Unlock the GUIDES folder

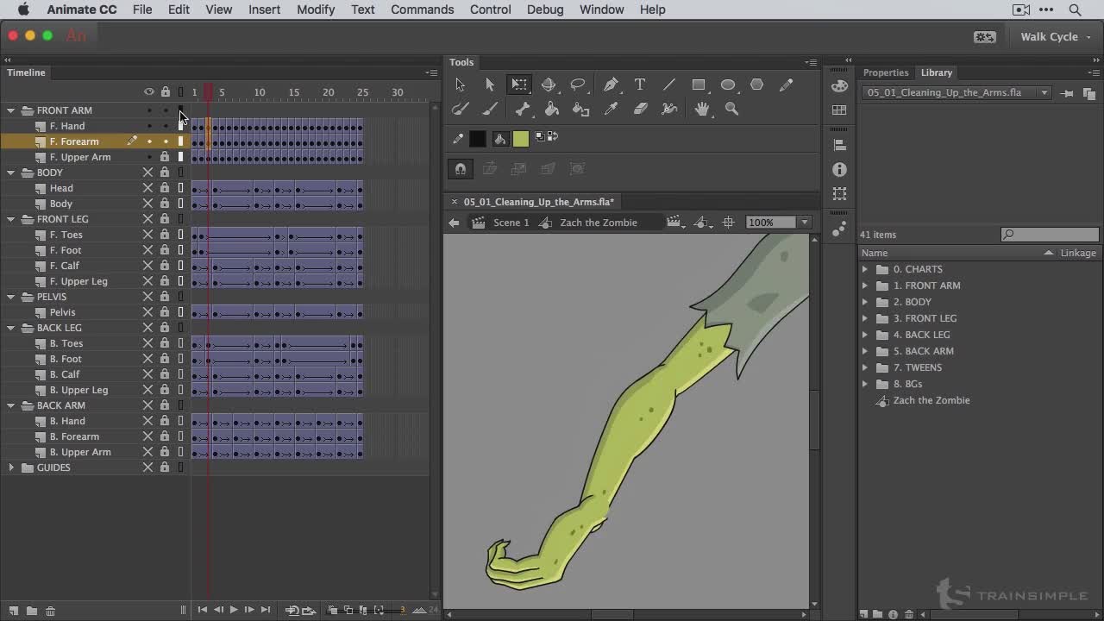point(165,467)
